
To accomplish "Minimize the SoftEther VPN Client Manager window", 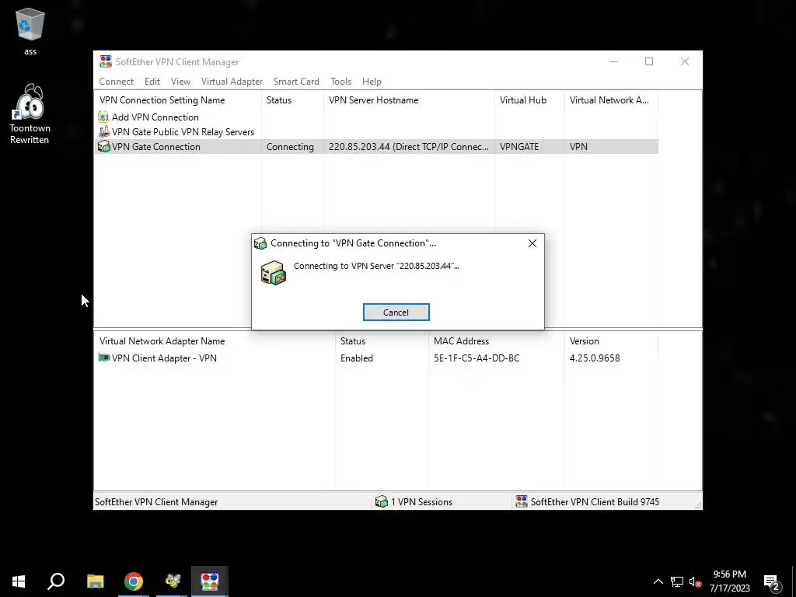I will coord(614,61).
